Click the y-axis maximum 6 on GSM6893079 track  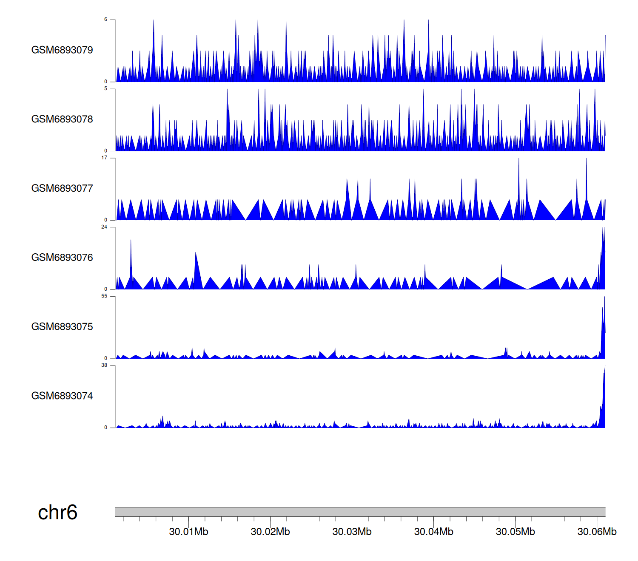pyautogui.click(x=106, y=20)
